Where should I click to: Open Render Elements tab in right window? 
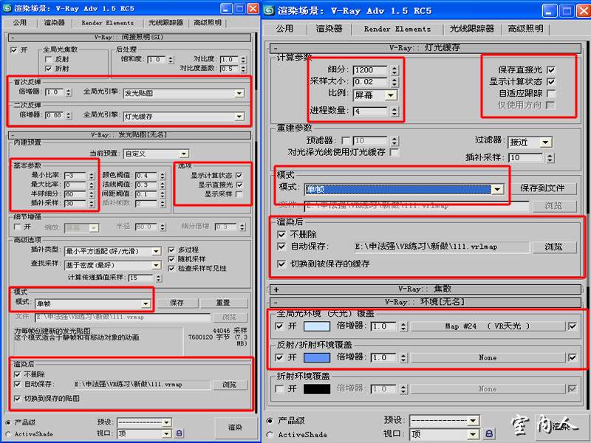click(397, 29)
